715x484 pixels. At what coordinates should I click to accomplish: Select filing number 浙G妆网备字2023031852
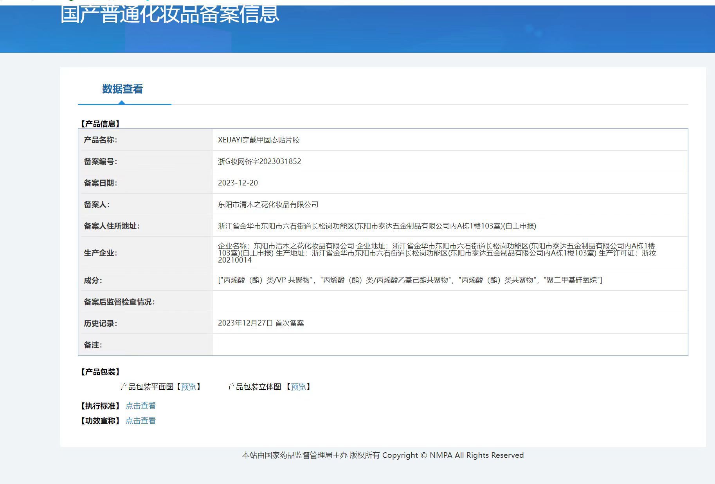(x=259, y=162)
